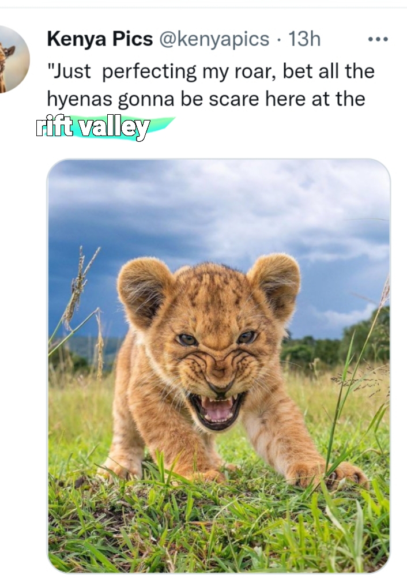Open the @kenyapics handle link
The width and height of the screenshot is (407, 579).
pyautogui.click(x=214, y=39)
